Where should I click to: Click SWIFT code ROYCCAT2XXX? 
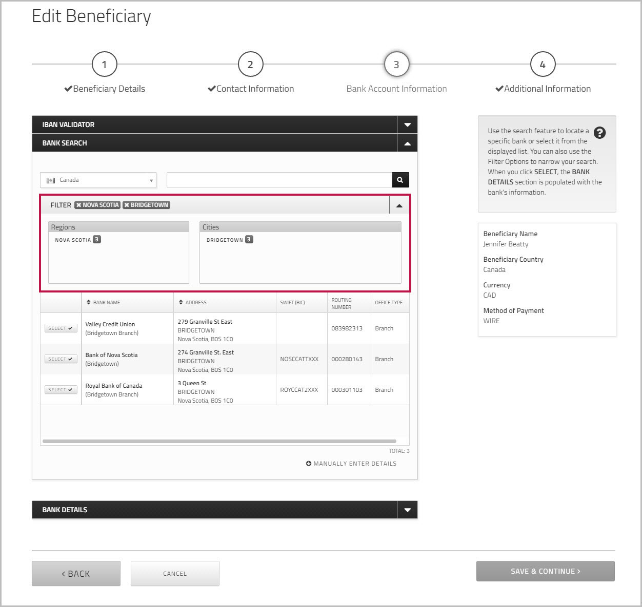[x=299, y=390]
